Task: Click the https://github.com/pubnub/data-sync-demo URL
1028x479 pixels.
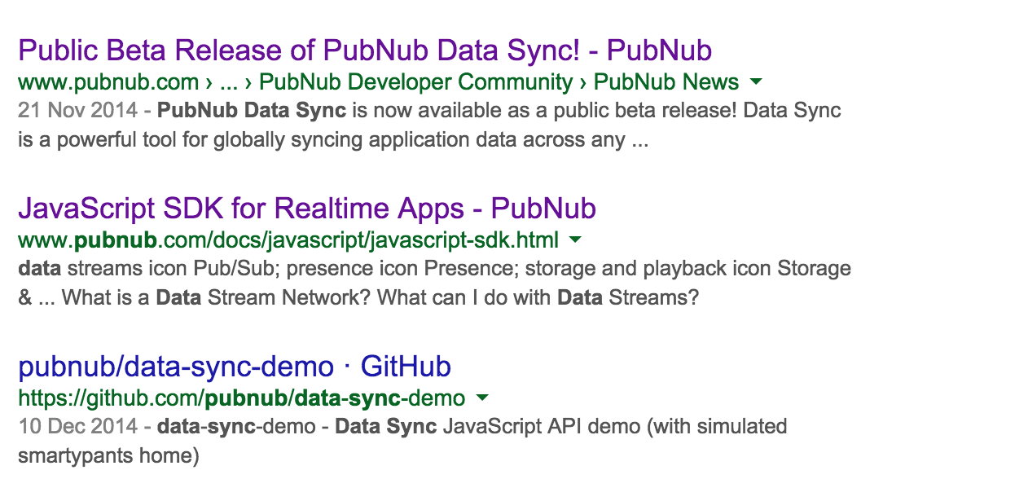Action: pyautogui.click(x=242, y=398)
